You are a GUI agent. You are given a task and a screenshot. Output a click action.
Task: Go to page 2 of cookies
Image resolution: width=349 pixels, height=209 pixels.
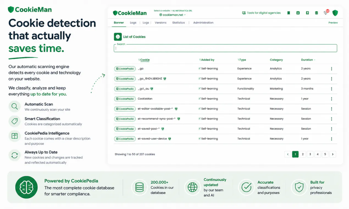point(303,154)
